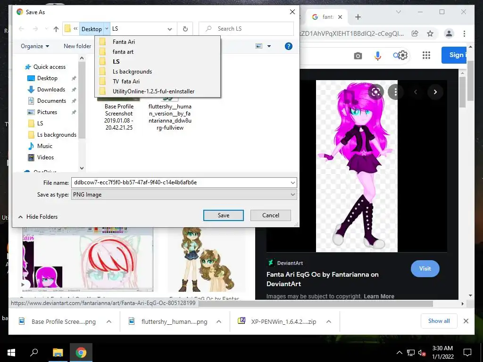Cancel the Save As dialog

click(x=270, y=215)
